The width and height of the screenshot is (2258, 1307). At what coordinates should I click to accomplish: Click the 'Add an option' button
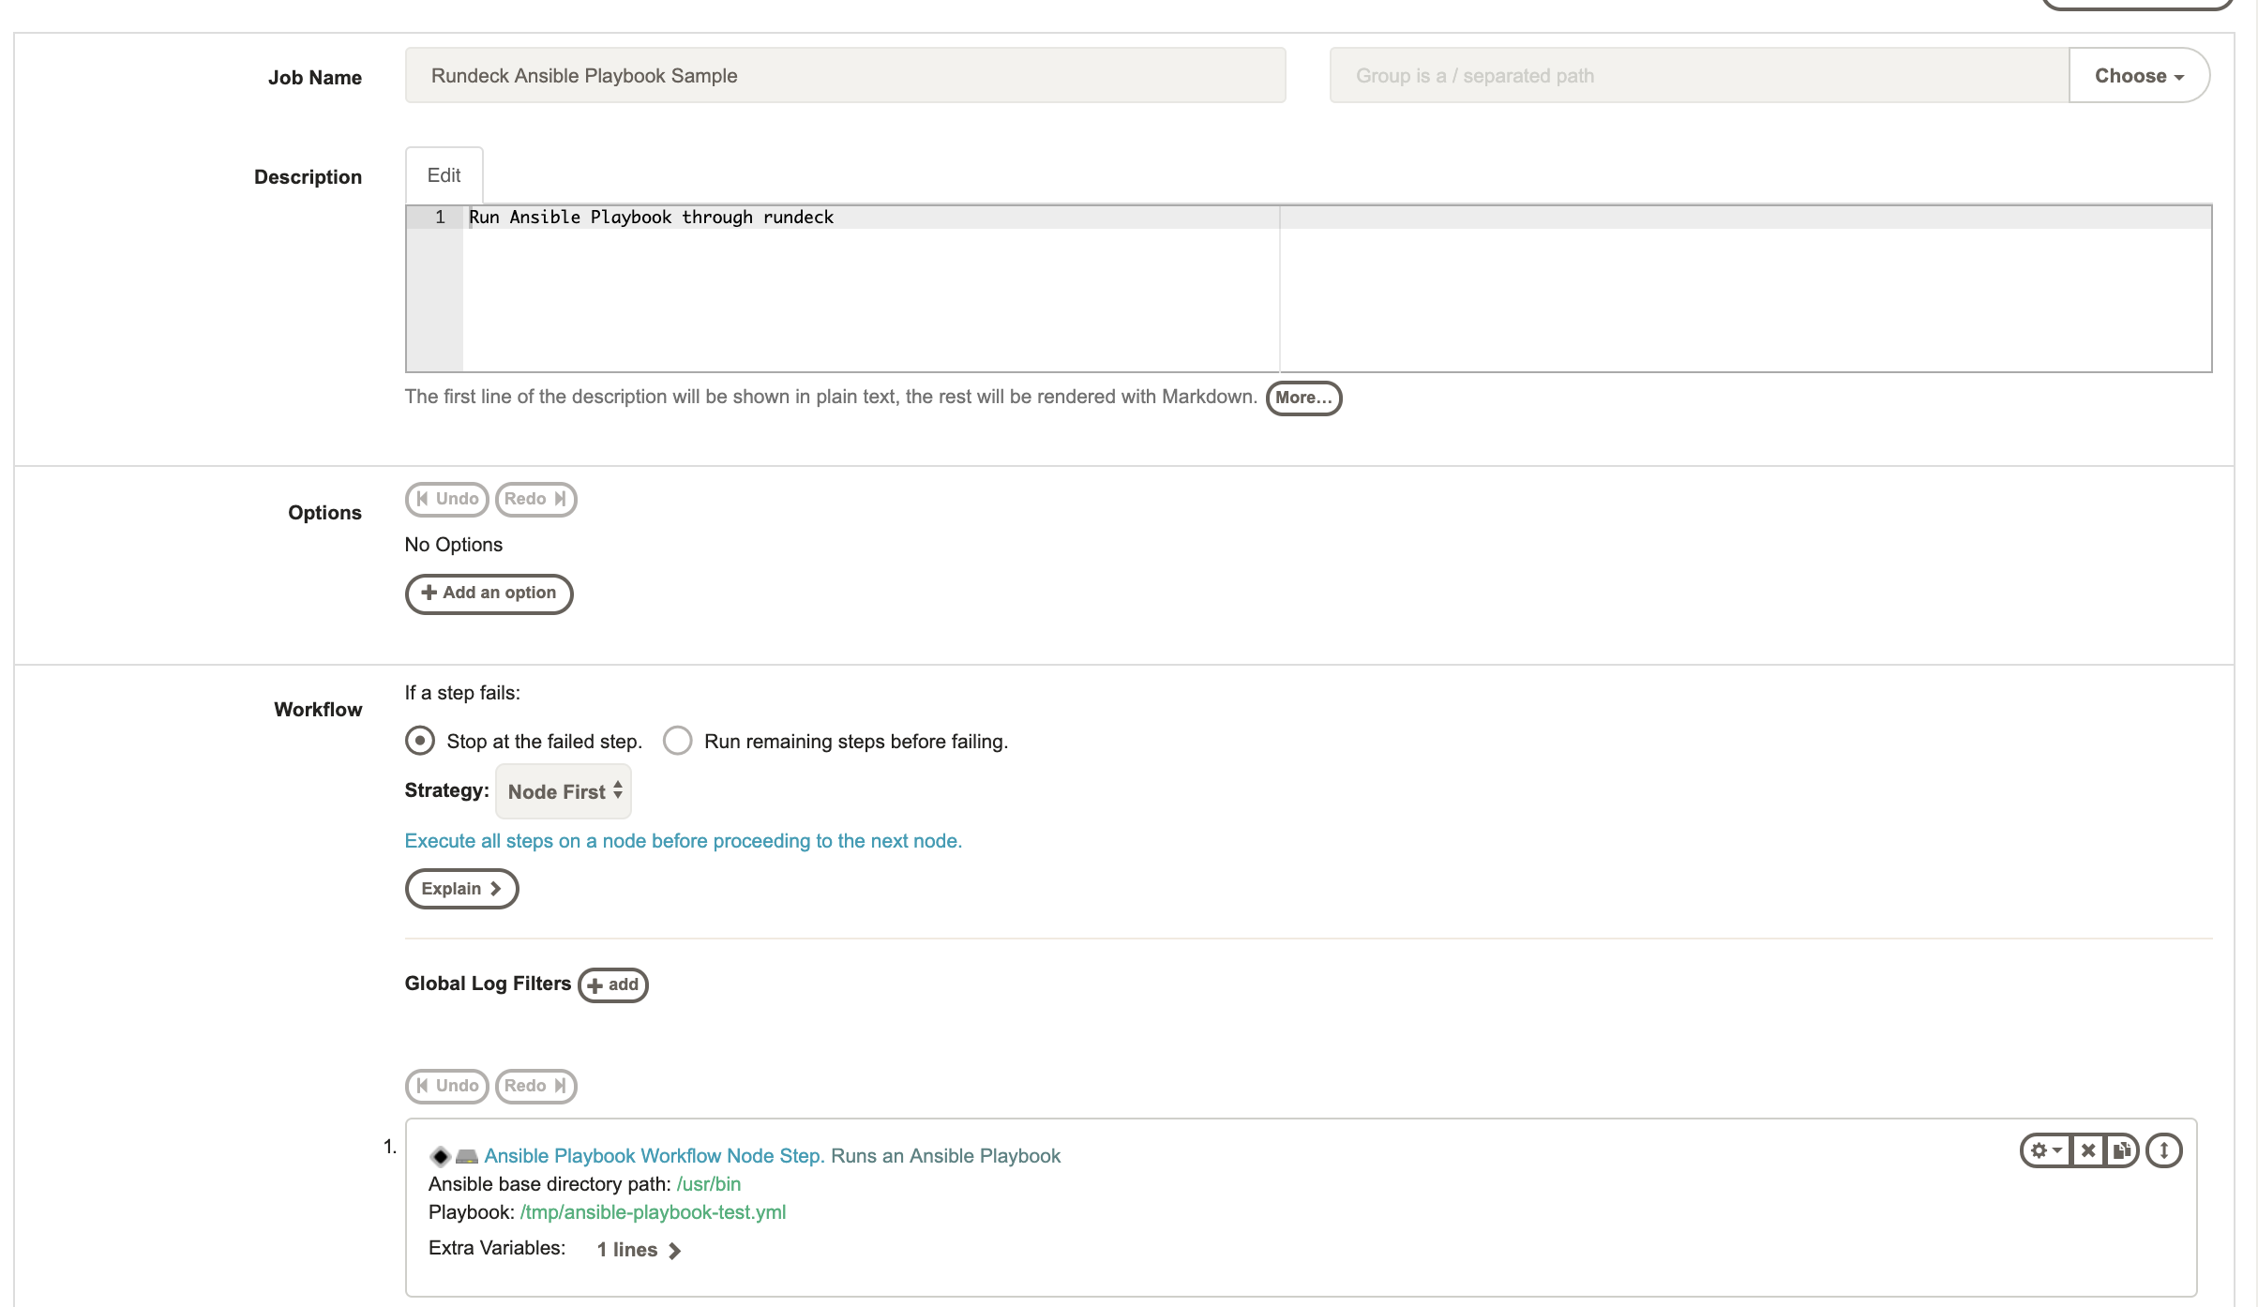(489, 593)
